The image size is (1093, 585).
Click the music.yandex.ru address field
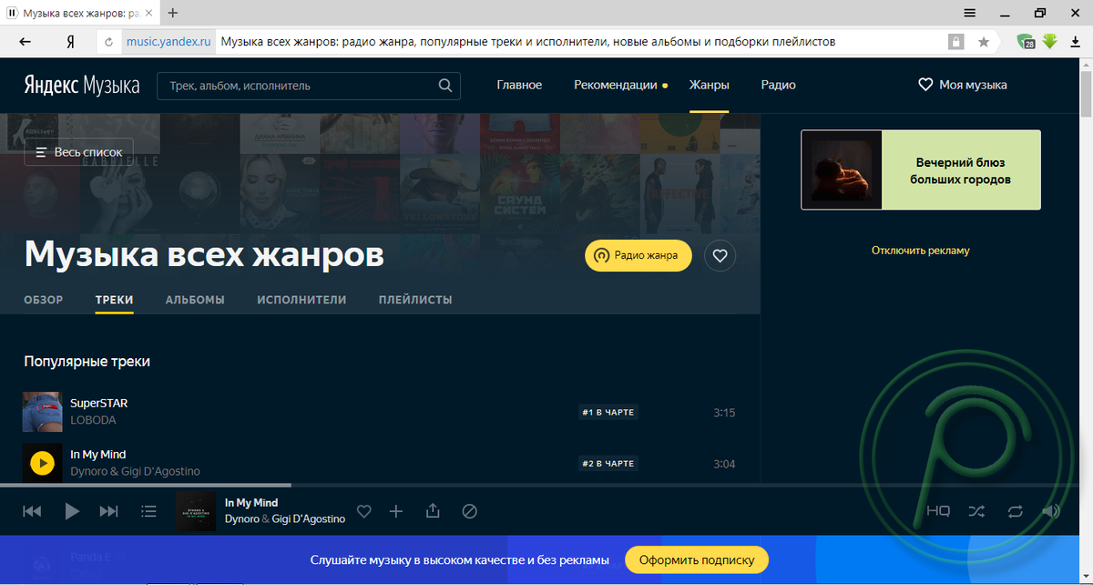coord(169,42)
